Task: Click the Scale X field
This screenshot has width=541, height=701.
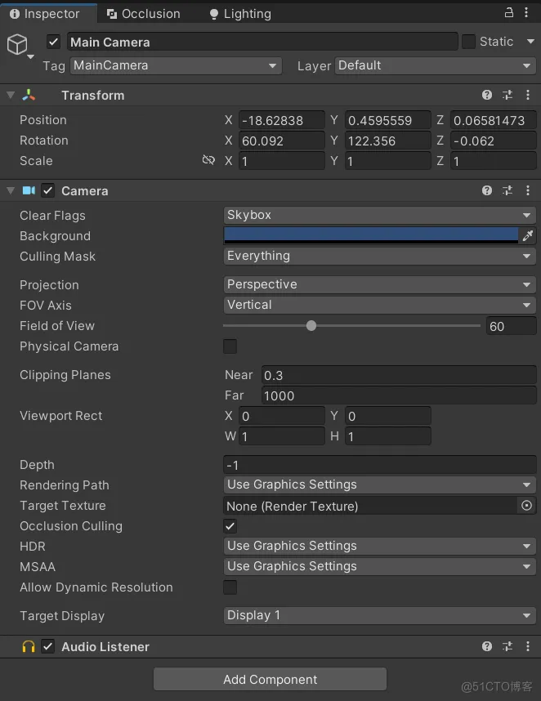Action: pos(282,161)
